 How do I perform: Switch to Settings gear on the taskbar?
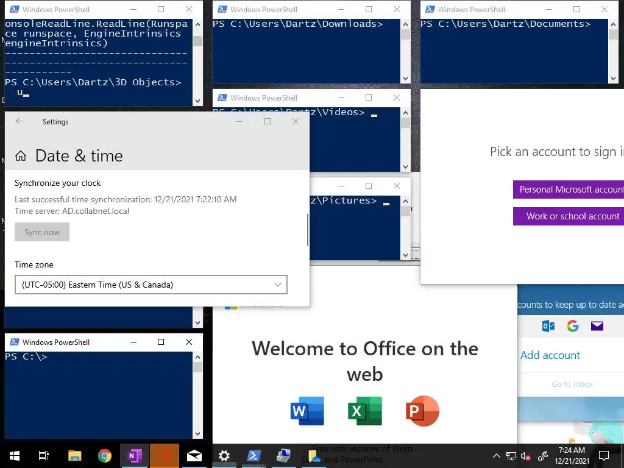tap(224, 456)
